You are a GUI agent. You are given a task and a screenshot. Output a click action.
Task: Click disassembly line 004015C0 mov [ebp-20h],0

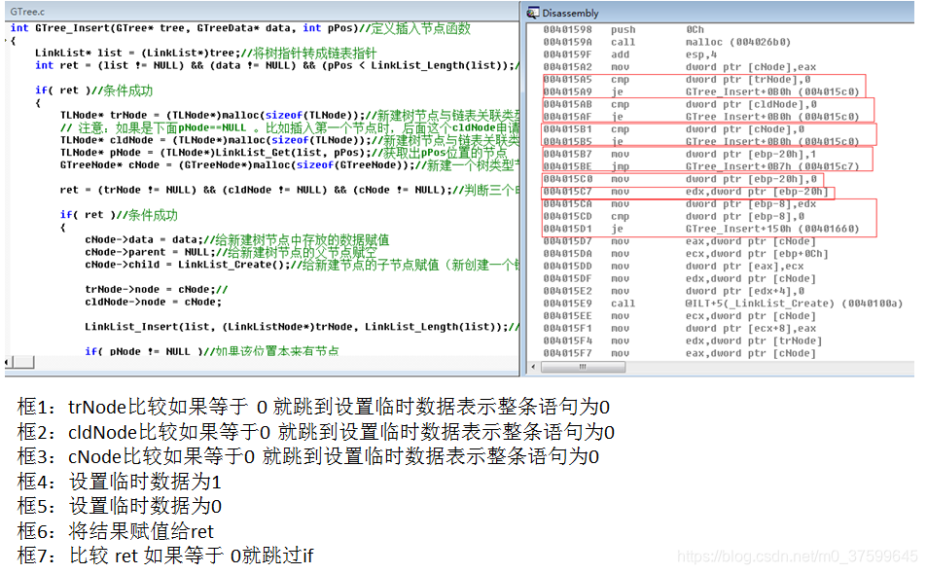[680, 179]
